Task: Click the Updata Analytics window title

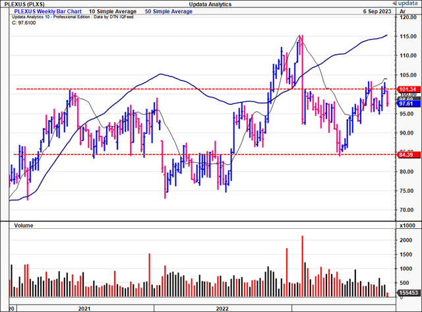Action: 210,5
